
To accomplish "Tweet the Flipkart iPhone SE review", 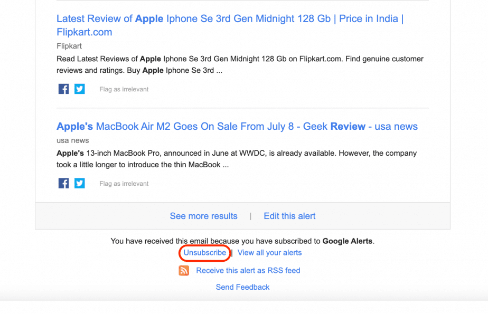I will click(79, 89).
